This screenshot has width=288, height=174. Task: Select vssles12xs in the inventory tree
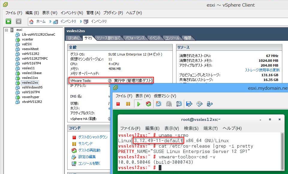point(30,83)
